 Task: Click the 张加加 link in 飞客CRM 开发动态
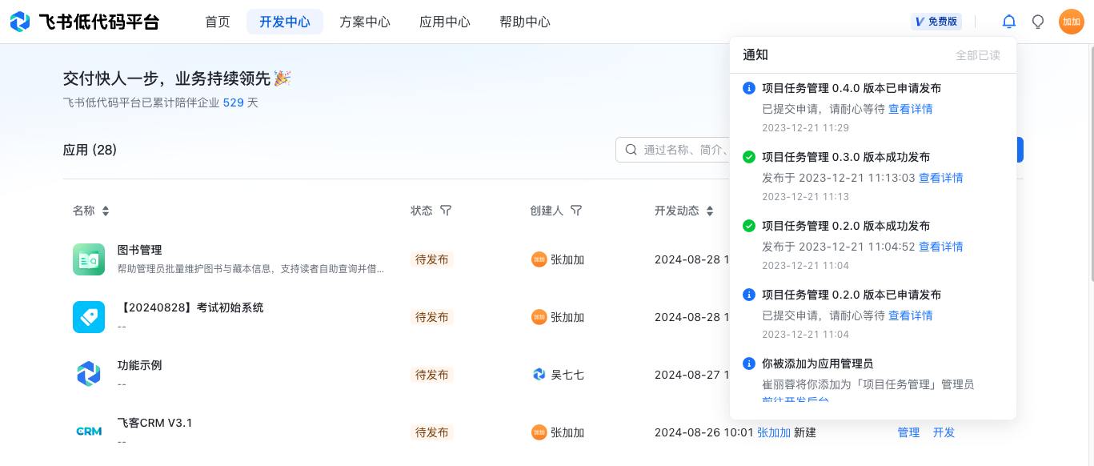774,432
